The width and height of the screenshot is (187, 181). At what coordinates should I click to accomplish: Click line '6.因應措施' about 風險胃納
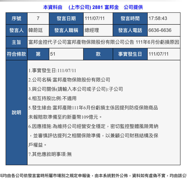93,126
